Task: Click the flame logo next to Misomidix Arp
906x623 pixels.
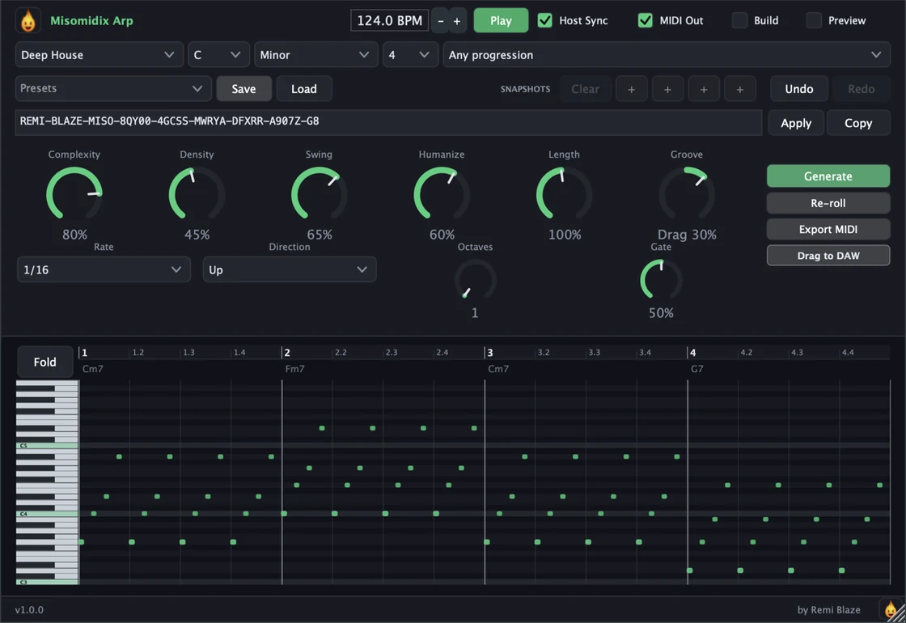Action: pyautogui.click(x=28, y=21)
